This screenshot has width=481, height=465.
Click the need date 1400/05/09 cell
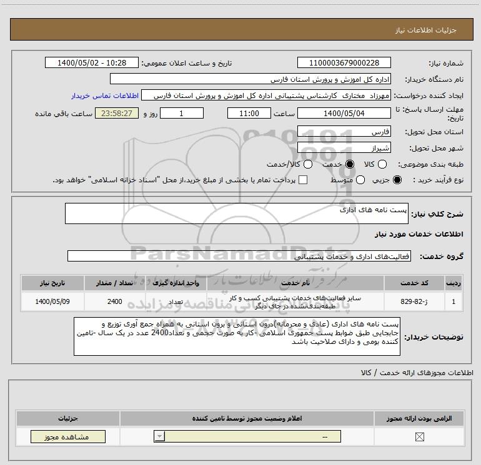[52, 301]
